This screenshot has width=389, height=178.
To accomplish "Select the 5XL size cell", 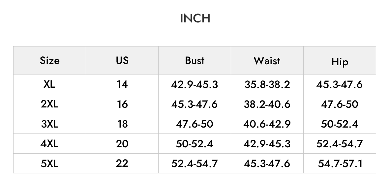I will pos(50,163).
